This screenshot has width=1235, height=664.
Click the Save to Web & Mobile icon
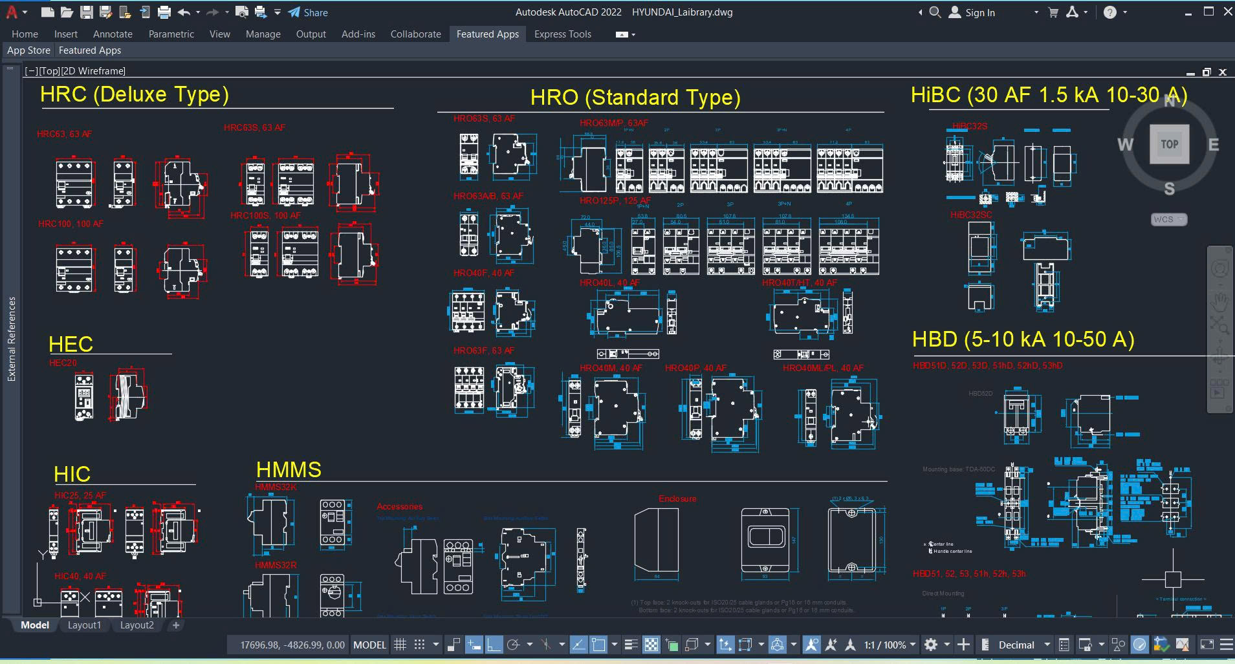145,12
